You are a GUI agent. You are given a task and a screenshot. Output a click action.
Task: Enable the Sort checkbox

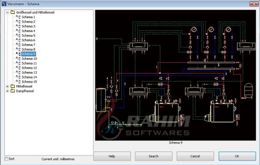(x=6, y=159)
